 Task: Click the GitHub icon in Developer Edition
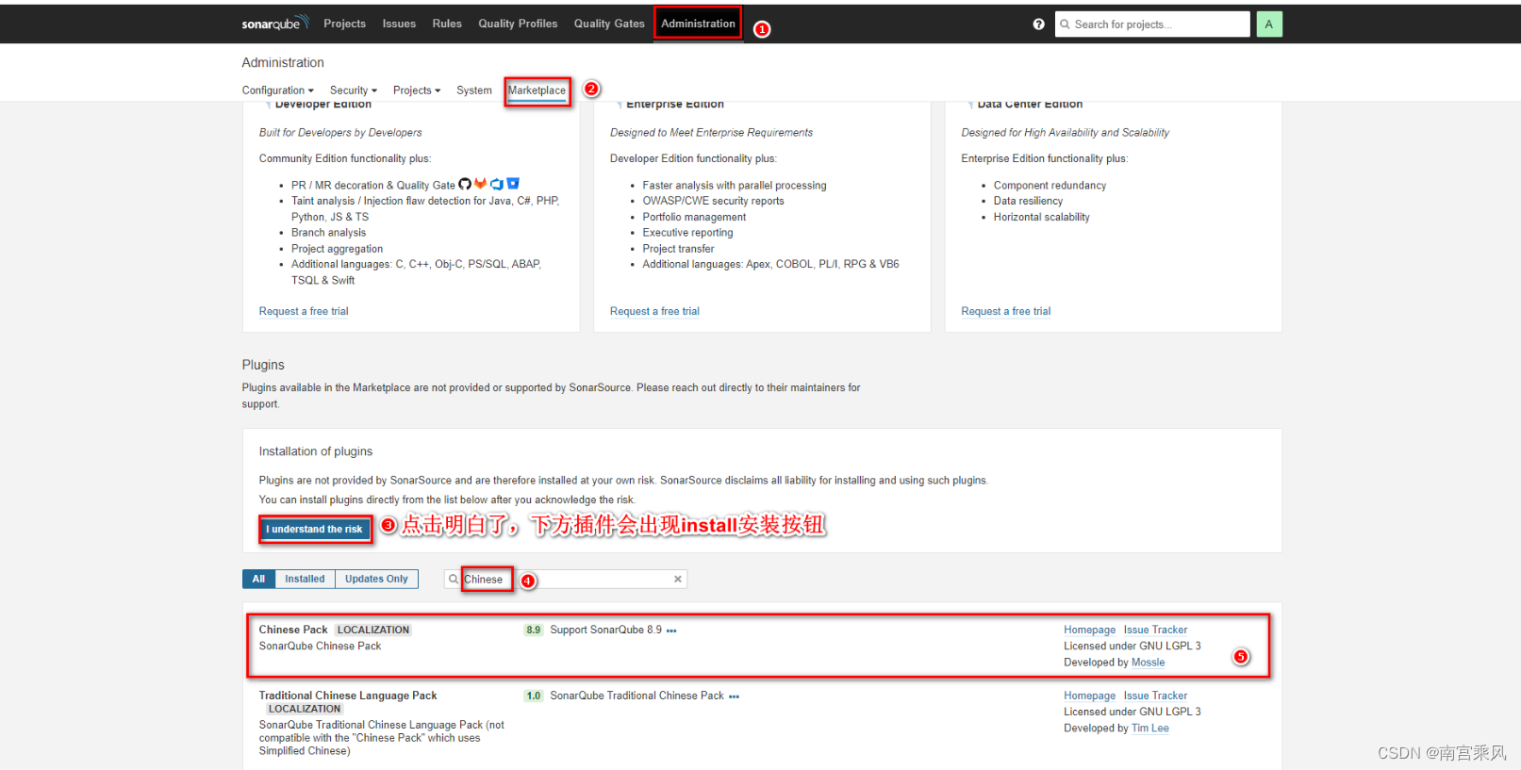465,185
